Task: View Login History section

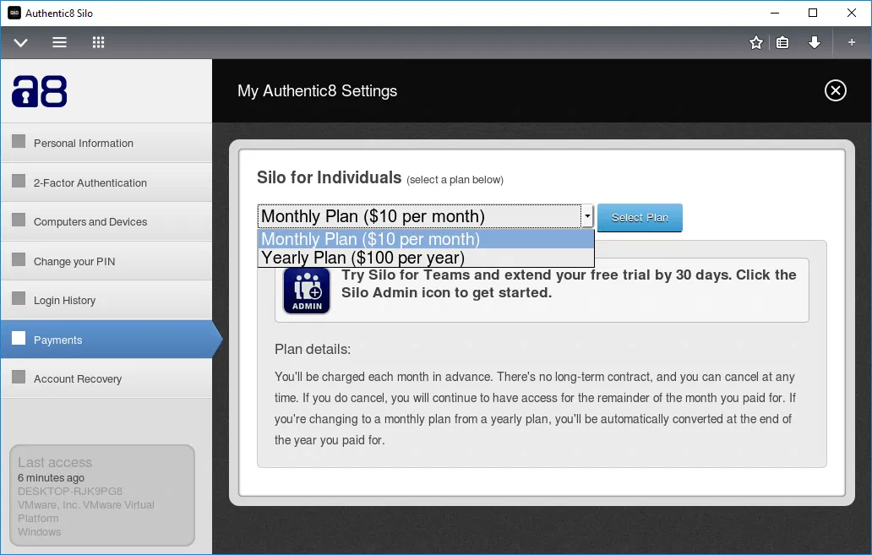Action: click(x=106, y=300)
